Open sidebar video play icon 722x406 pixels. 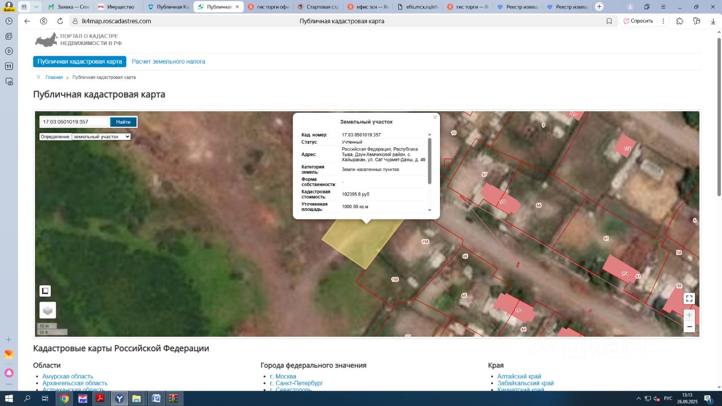pyautogui.click(x=9, y=51)
